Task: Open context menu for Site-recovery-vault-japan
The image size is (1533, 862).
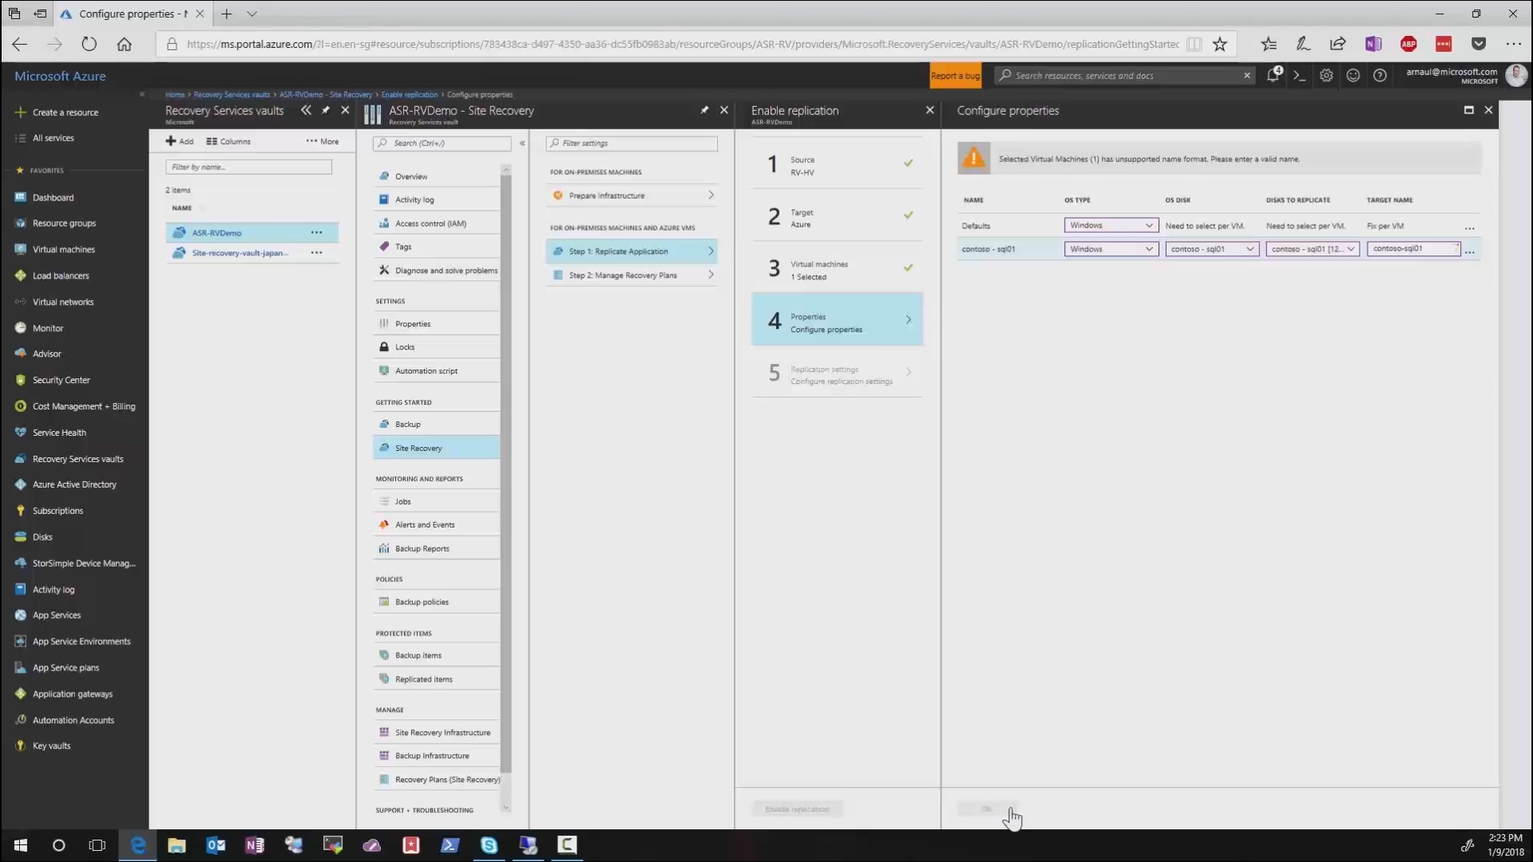Action: tap(316, 253)
